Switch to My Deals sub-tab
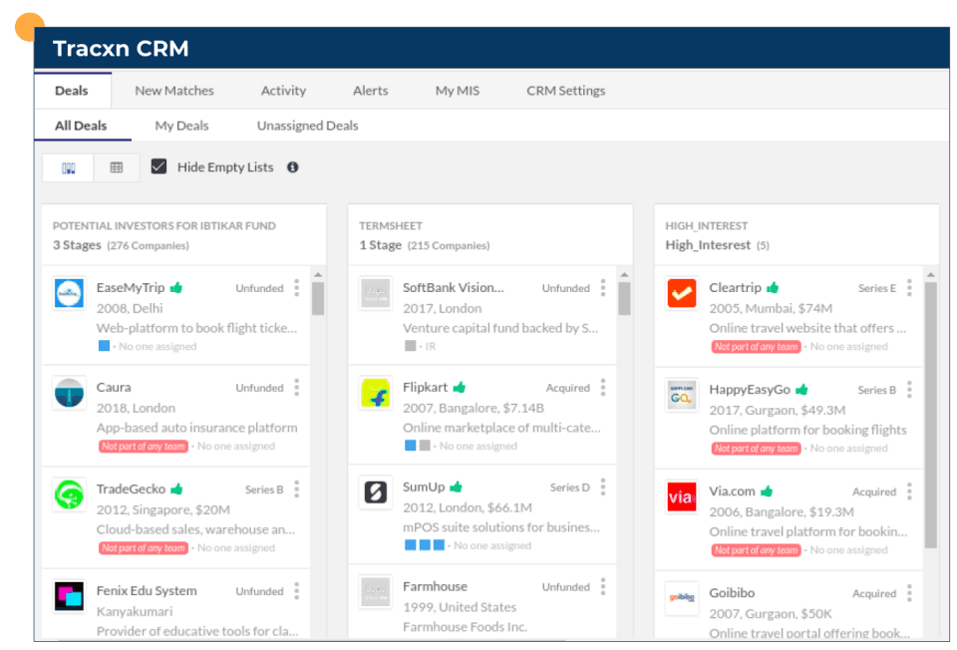 [x=181, y=126]
